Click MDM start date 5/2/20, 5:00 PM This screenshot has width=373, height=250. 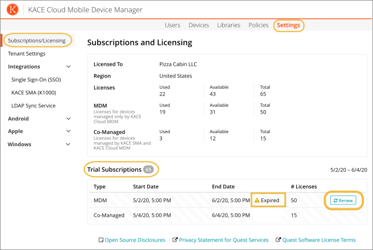pos(152,201)
